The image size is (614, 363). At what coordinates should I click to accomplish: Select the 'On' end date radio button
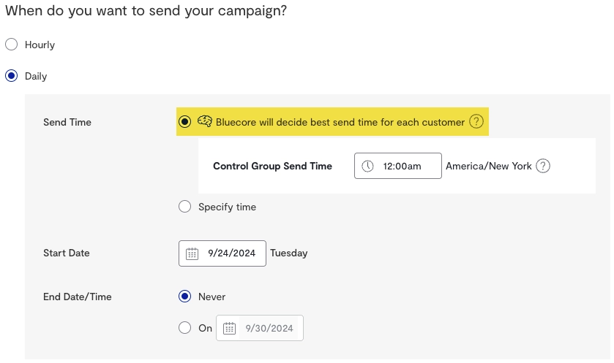pyautogui.click(x=185, y=328)
